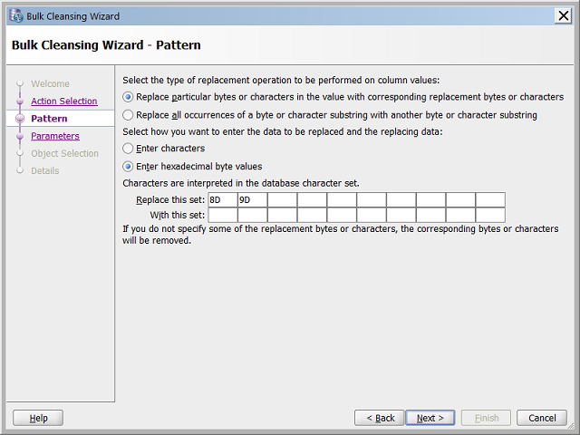
Task: Select the Pattern step in sidebar
Action: [x=49, y=119]
